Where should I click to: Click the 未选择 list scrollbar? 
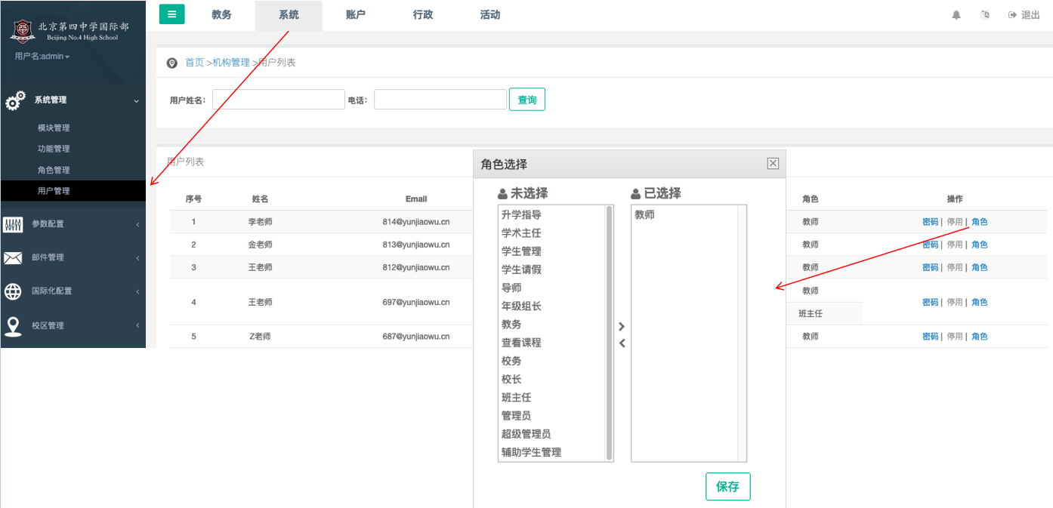pyautogui.click(x=610, y=333)
